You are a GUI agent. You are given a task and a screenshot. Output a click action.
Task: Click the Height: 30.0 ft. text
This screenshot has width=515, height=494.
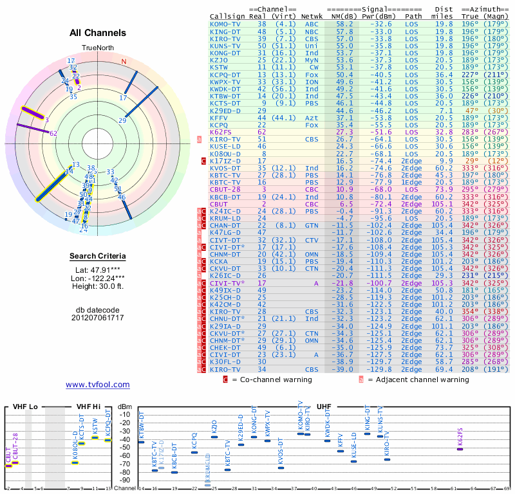pos(98,286)
